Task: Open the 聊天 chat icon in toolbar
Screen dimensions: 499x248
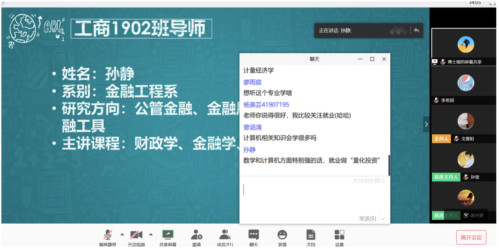Action: 253,235
